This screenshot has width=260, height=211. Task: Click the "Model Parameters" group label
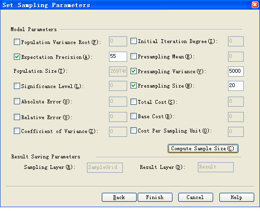pos(33,29)
